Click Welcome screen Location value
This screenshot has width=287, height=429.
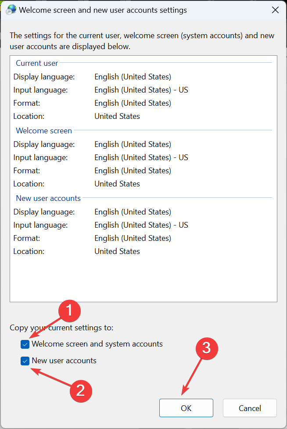tap(117, 184)
